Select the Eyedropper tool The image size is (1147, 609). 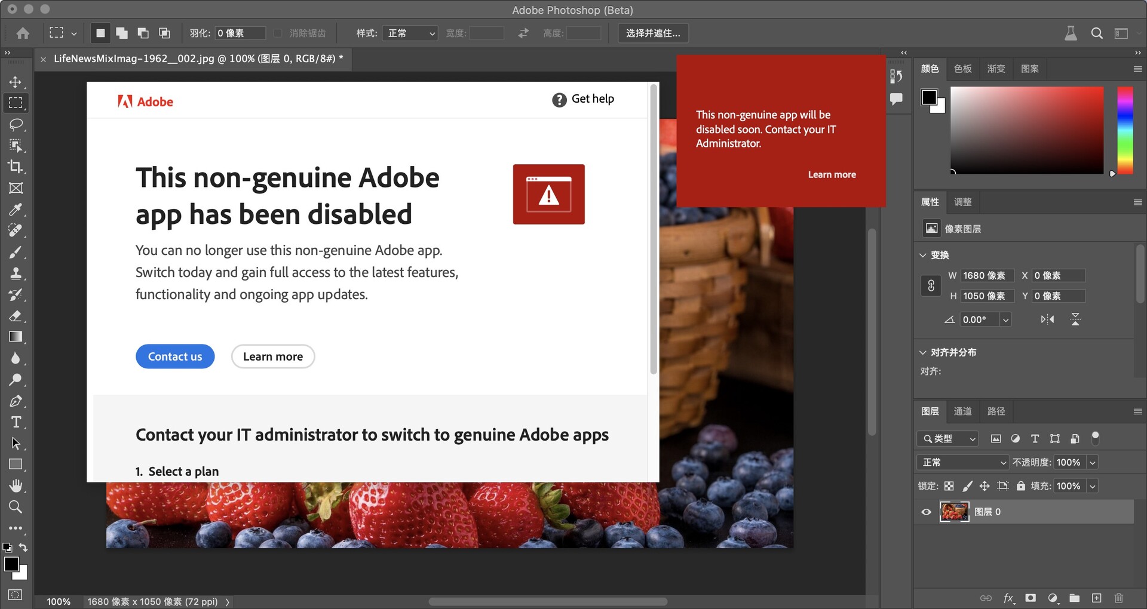point(16,210)
